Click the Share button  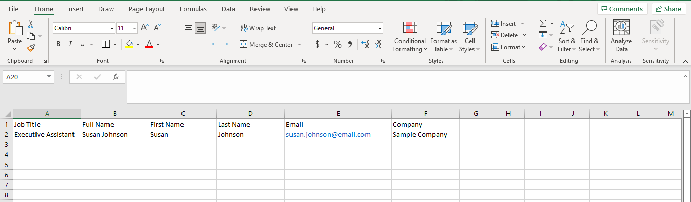point(667,9)
